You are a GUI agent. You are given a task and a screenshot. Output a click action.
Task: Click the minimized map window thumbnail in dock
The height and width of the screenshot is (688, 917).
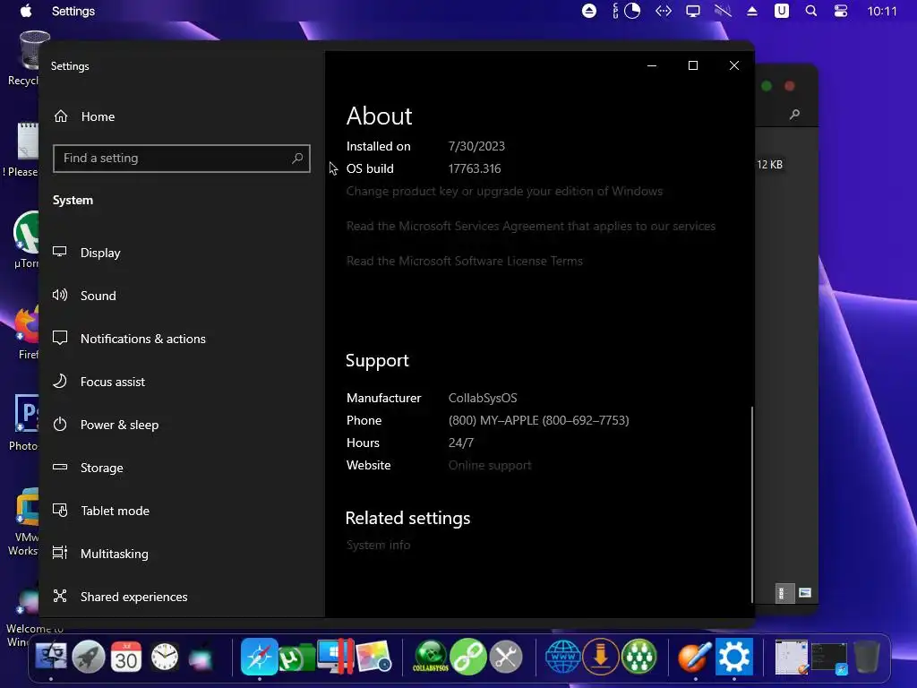click(792, 657)
